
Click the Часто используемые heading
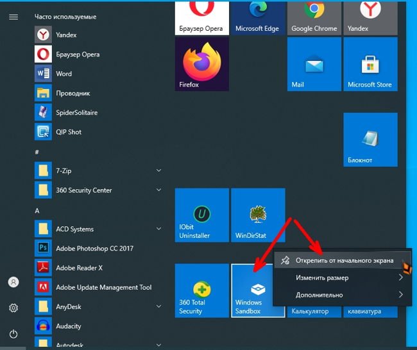pyautogui.click(x=65, y=17)
